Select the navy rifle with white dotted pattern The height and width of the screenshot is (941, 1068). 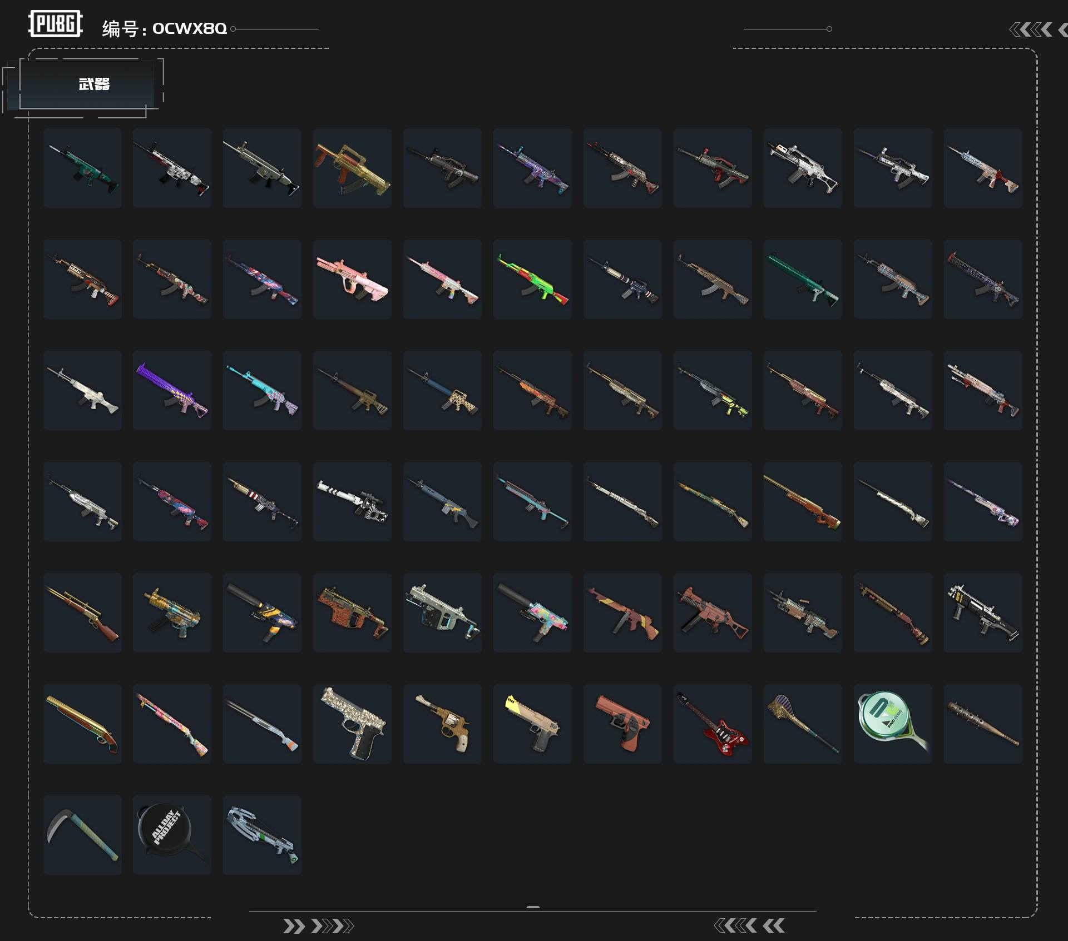(983, 279)
